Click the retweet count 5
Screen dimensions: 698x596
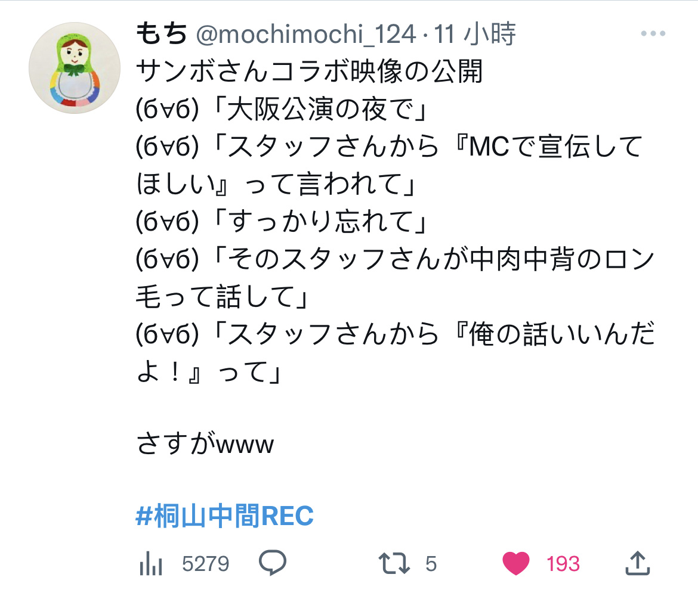click(431, 564)
